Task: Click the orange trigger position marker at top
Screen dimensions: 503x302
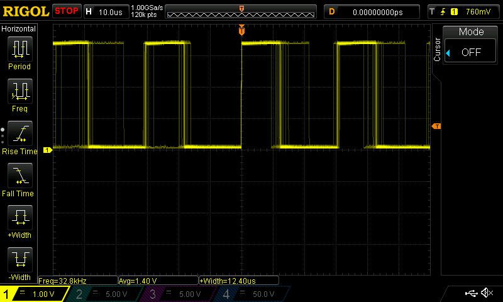Action: click(241, 30)
